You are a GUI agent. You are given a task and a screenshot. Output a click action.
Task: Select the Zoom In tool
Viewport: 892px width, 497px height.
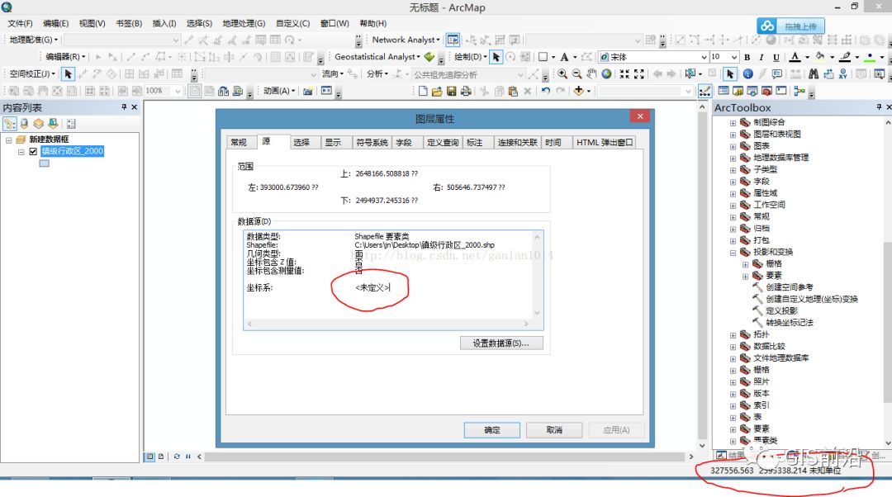point(562,74)
